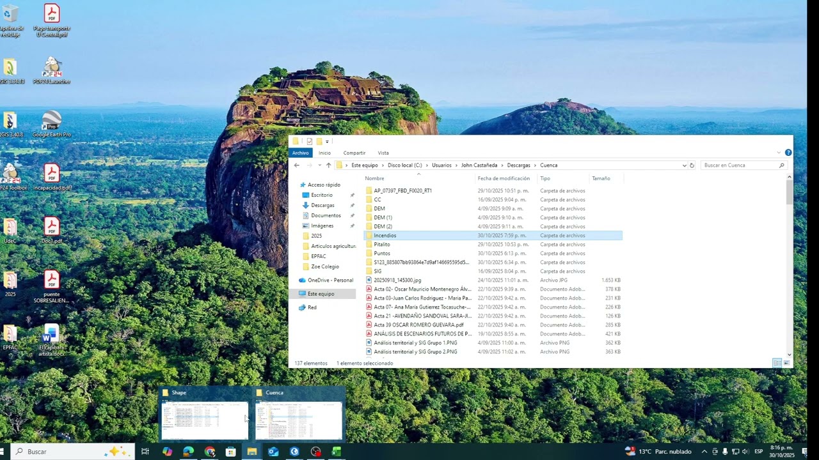Open the Vista ribbon tab

[383, 153]
